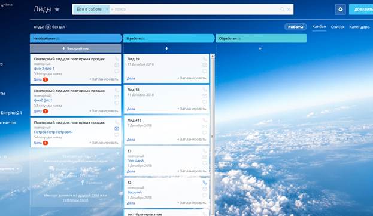
Task: Clear the search field with X icon
Action: pos(289,9)
